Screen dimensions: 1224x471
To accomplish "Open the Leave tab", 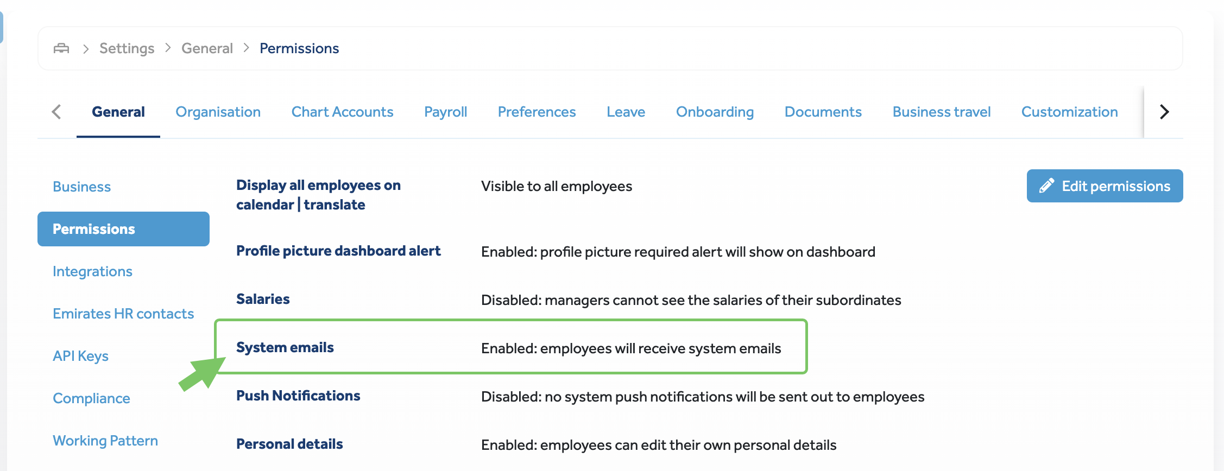I will (x=626, y=112).
